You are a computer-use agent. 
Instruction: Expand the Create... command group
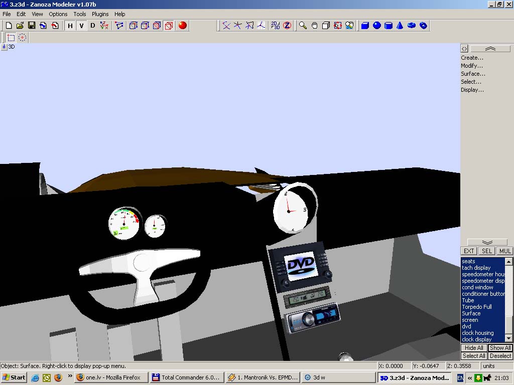472,58
